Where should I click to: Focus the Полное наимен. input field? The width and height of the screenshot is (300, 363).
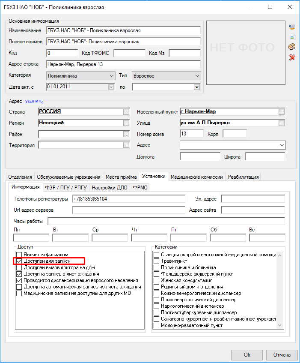tap(123, 42)
